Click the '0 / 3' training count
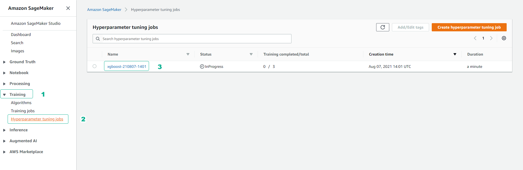 pyautogui.click(x=269, y=66)
